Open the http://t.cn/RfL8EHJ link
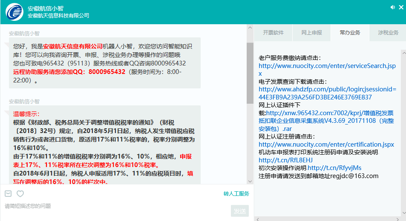Screen dimensions: 406x221 pyautogui.click(x=285, y=160)
